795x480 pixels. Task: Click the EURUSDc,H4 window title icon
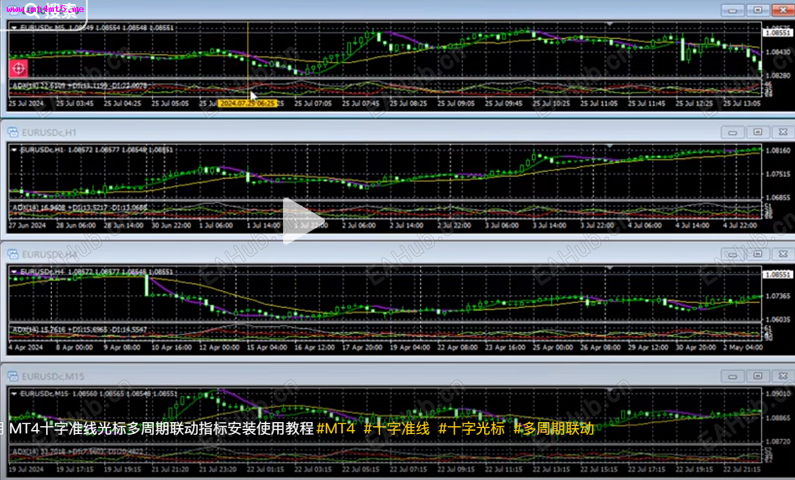tap(13, 254)
